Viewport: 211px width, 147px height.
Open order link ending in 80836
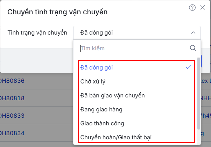point(12,81)
